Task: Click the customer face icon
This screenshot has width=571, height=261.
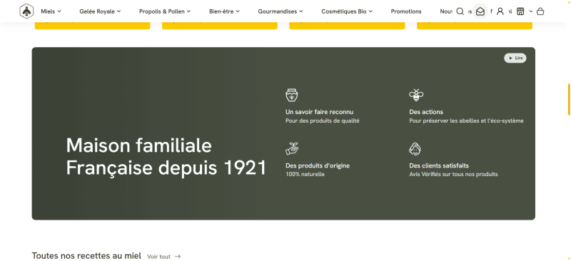Action: tap(415, 148)
